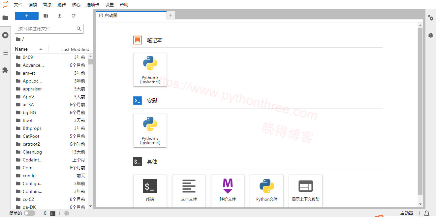Click the launcher vertical scrollbar
This screenshot has width=436, height=217.
tap(420, 111)
